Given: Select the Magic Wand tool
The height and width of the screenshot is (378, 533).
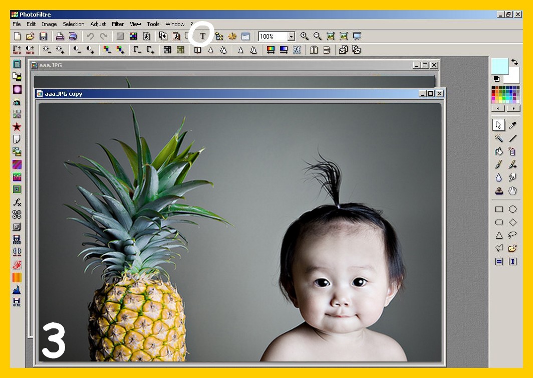Looking at the screenshot, I should point(499,138).
